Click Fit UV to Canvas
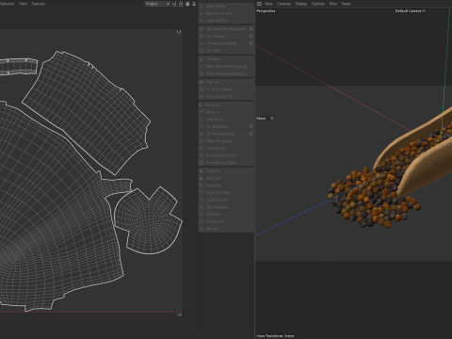This screenshot has height=339, width=452. [x=226, y=89]
